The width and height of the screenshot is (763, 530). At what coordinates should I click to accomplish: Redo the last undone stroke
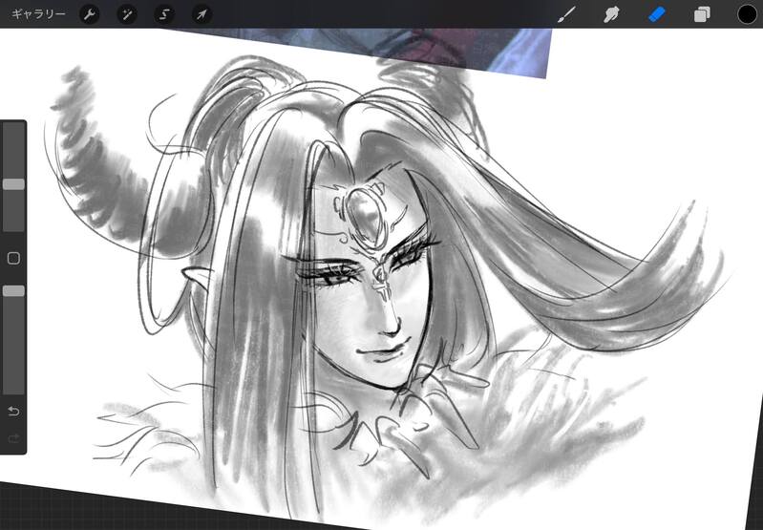pos(13,438)
